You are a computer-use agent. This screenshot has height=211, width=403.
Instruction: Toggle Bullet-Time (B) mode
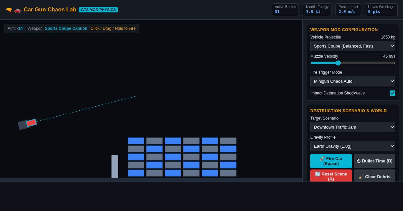[x=374, y=161]
